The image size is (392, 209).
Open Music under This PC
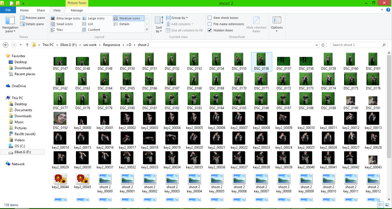pos(19,122)
